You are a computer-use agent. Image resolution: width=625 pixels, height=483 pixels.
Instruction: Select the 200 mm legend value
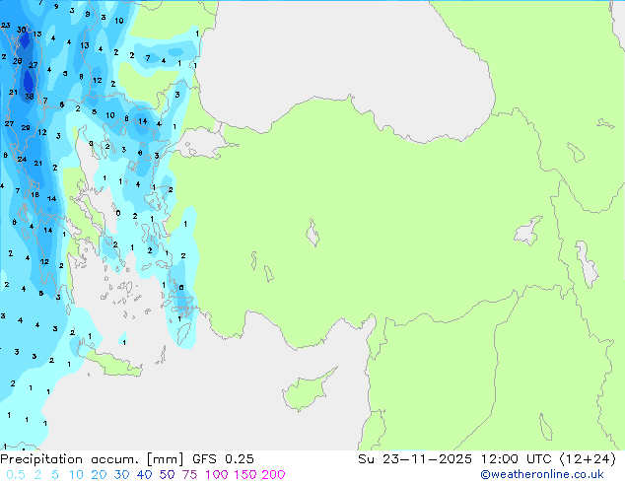(273, 475)
